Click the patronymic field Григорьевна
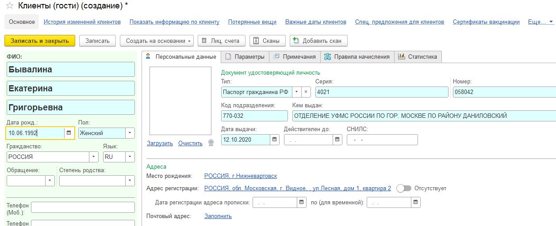 (71, 107)
